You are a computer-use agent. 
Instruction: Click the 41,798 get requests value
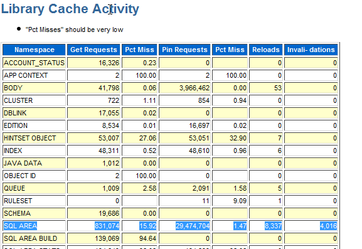pos(109,88)
